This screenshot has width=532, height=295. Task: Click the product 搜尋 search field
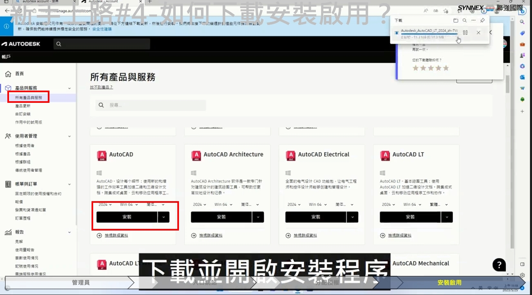pos(155,105)
